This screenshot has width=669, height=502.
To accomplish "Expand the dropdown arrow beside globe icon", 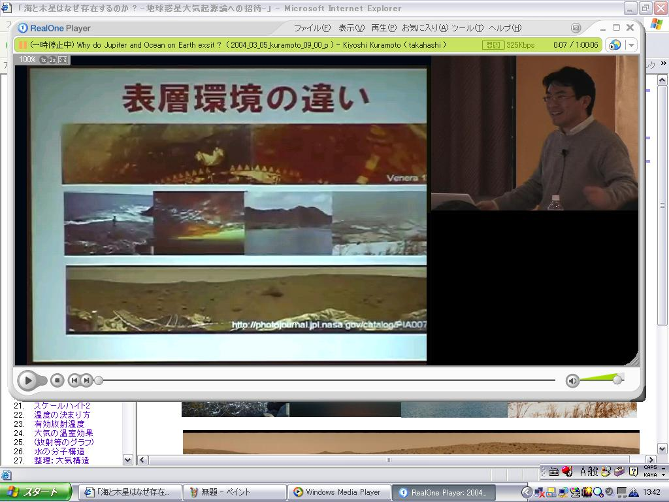I will (x=630, y=45).
